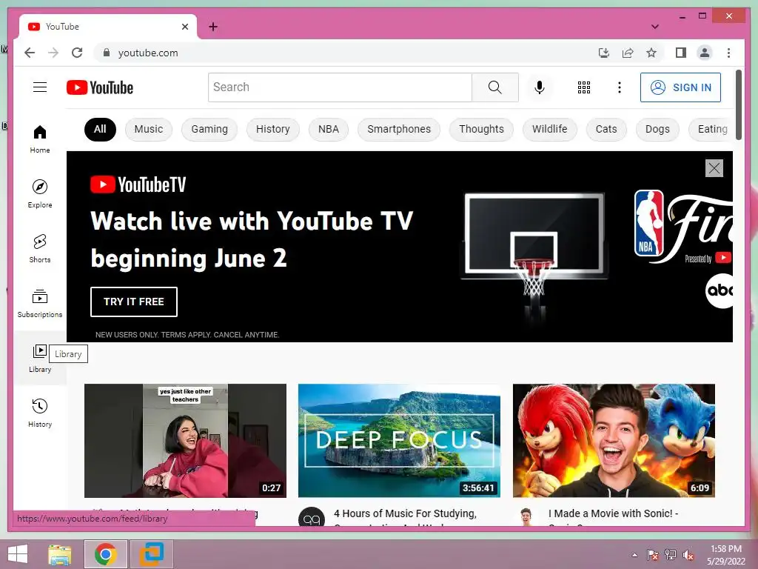Open History in the sidebar

[40, 413]
